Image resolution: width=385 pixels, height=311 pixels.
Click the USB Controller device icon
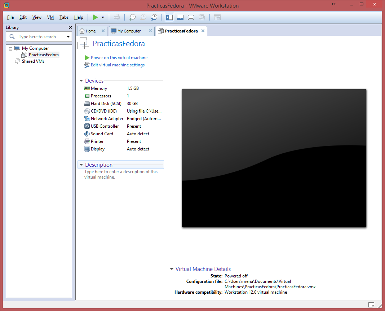pos(87,126)
